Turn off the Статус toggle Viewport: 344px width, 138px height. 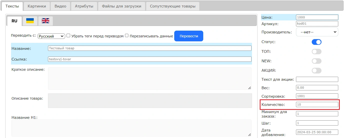point(316,42)
